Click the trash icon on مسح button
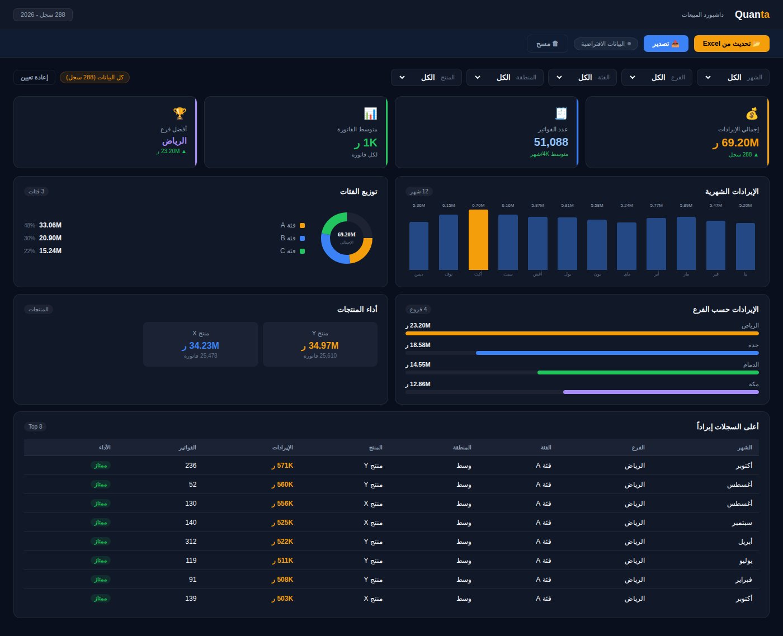Viewport: 783px width, 636px height. (x=555, y=44)
